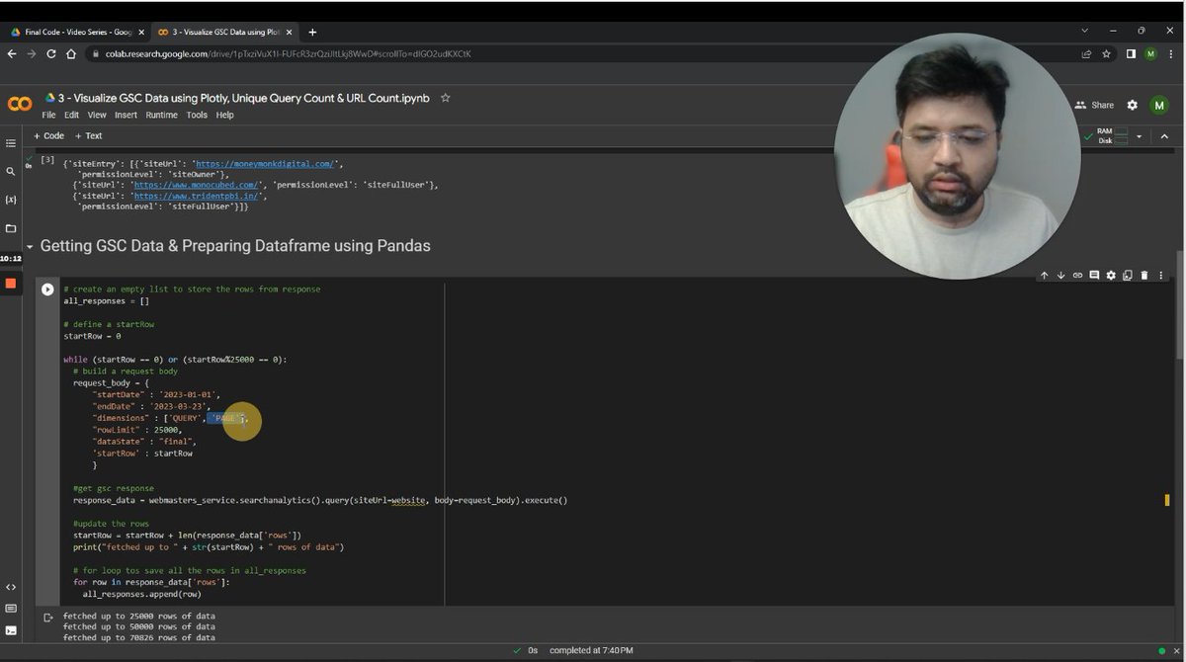The height and width of the screenshot is (662, 1186).
Task: Open the code snippets sidebar icon
Action: coord(11,587)
